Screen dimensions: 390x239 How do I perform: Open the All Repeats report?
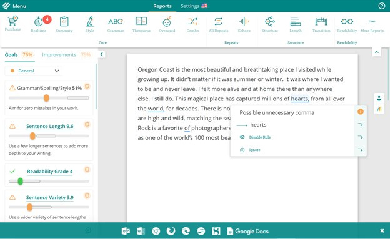coord(218,24)
